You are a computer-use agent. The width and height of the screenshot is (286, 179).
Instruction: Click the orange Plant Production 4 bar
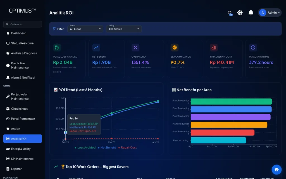point(229,125)
